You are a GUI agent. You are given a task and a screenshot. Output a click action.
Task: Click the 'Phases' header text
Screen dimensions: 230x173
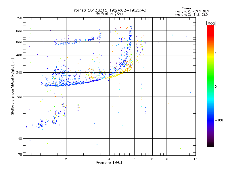click(x=186, y=8)
